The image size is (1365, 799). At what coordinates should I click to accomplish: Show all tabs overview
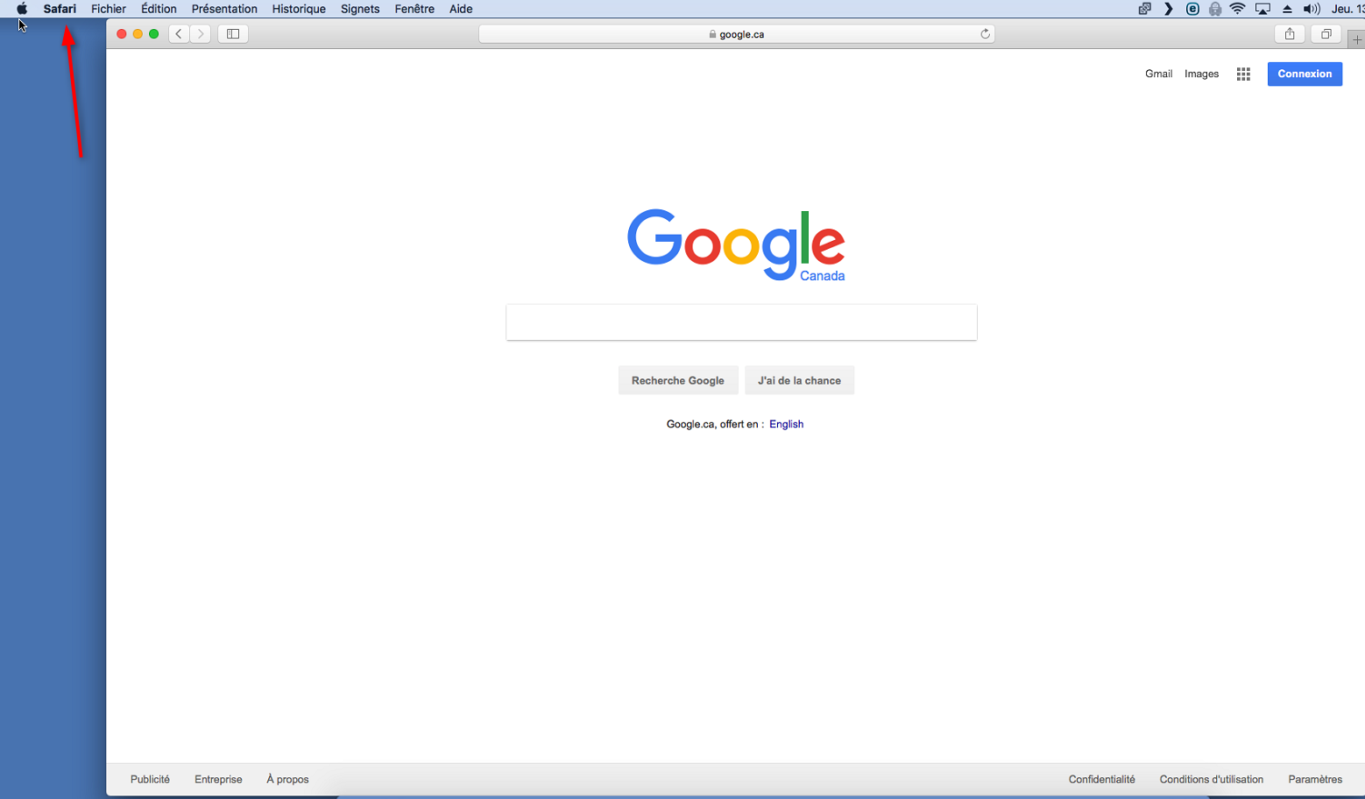click(1326, 34)
